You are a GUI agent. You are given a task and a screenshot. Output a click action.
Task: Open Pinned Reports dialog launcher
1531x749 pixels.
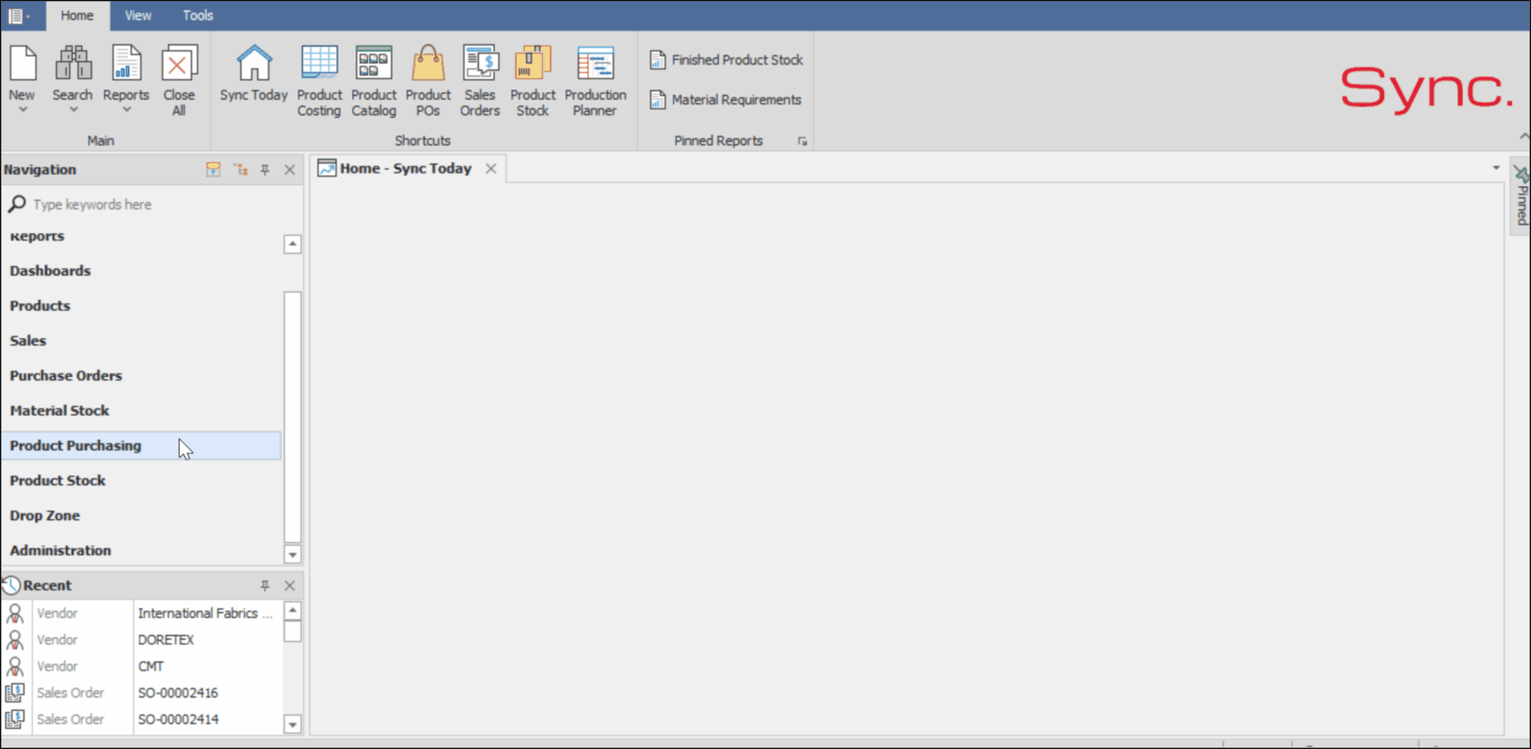click(x=802, y=141)
